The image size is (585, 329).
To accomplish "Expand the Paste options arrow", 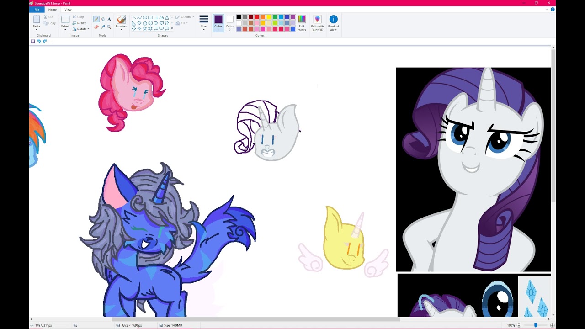I will pyautogui.click(x=37, y=30).
